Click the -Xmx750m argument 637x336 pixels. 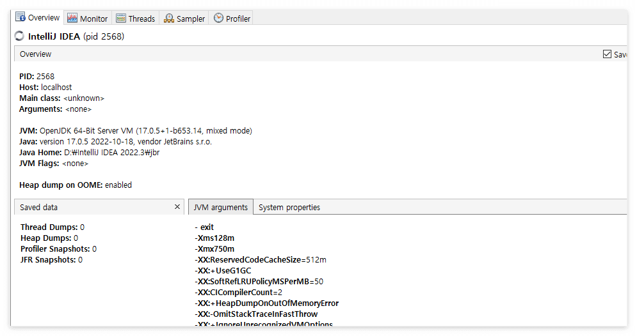[214, 249]
